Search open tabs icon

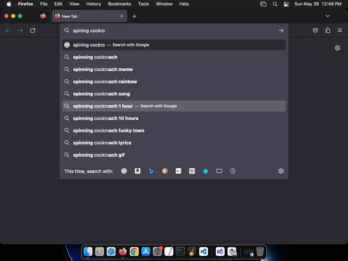point(219,171)
